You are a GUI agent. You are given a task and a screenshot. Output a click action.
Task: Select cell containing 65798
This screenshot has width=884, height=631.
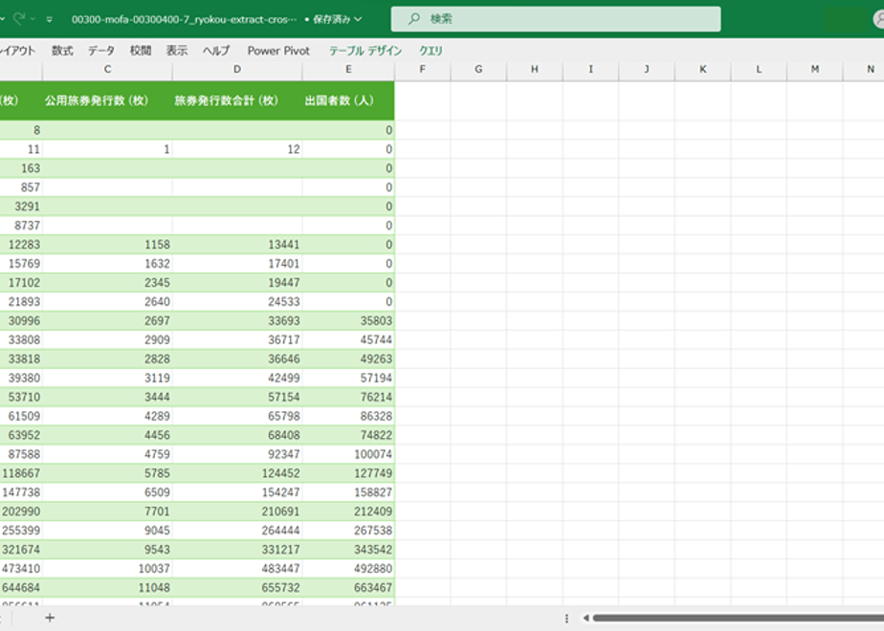point(237,416)
